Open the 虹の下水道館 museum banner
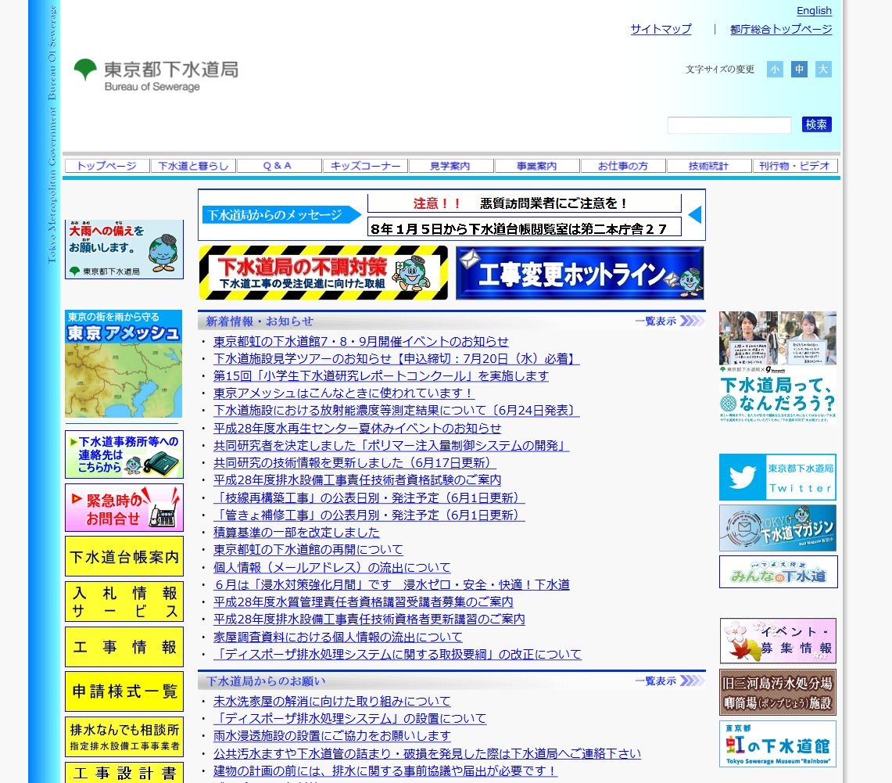 (778, 744)
